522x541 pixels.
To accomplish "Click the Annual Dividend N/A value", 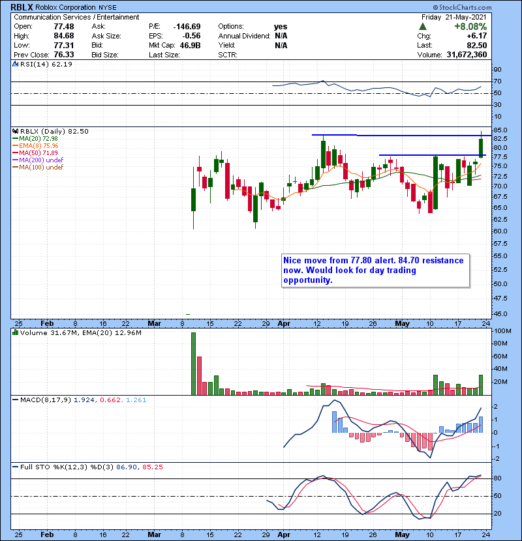I will 281,36.
